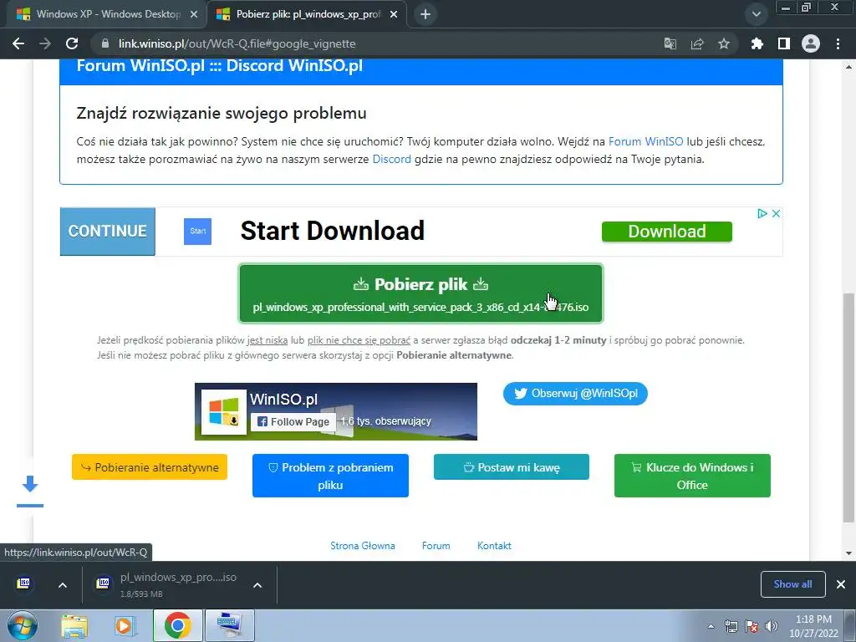Open Windows Media Player taskbar icon
Image resolution: width=856 pixels, height=642 pixels.
(x=124, y=626)
